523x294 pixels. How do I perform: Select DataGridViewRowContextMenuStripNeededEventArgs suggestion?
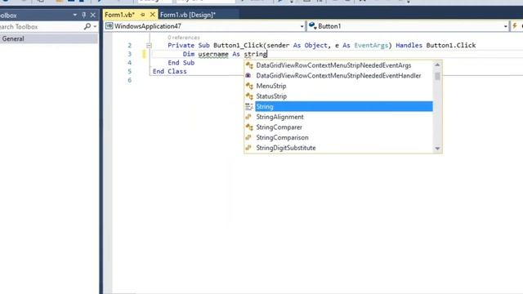(333, 65)
